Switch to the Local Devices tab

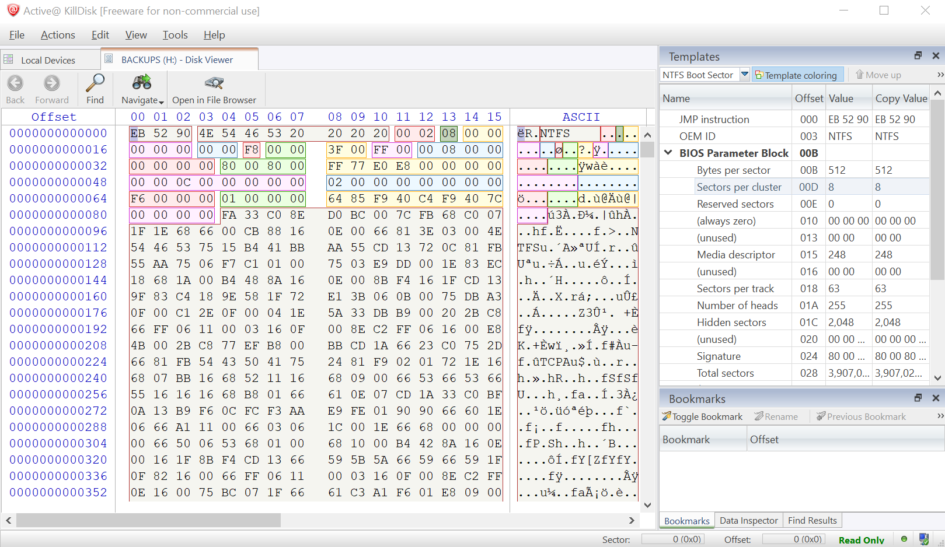click(x=48, y=60)
